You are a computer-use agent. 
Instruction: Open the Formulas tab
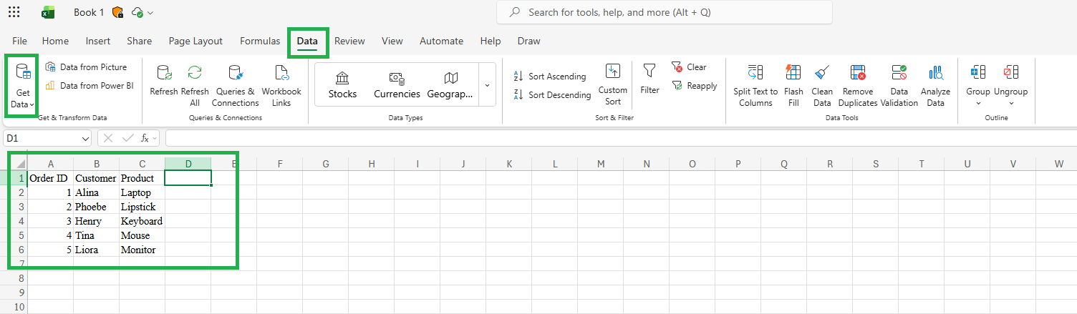click(x=260, y=41)
